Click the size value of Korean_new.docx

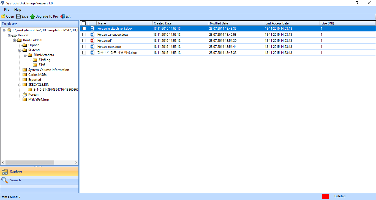click(321, 47)
